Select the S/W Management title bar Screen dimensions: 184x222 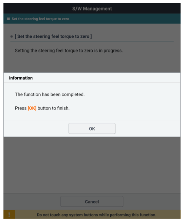pyautogui.click(x=92, y=9)
